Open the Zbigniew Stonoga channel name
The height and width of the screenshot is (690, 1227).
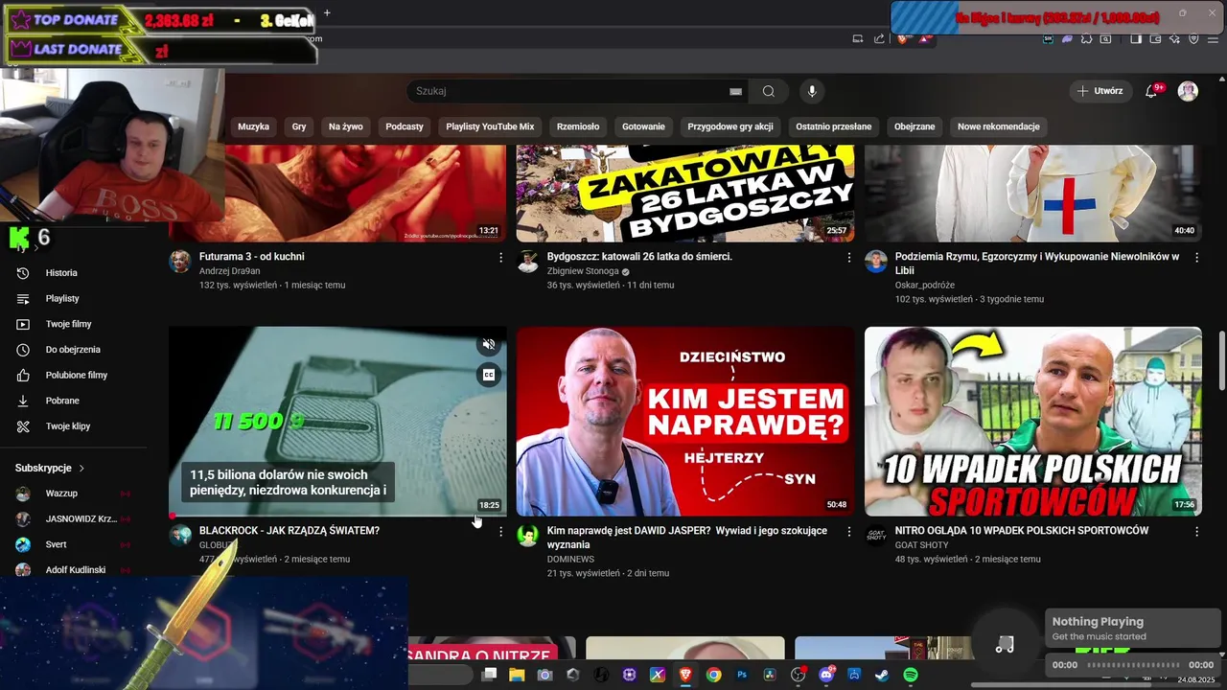pos(583,271)
